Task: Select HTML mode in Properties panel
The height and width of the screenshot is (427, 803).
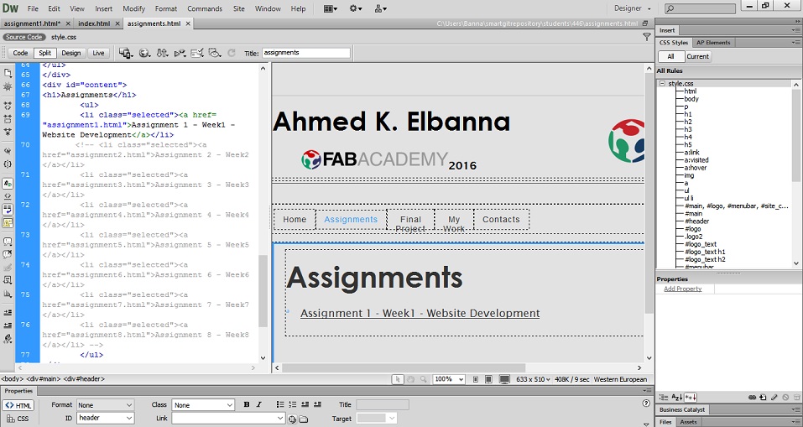Action: pyautogui.click(x=18, y=405)
